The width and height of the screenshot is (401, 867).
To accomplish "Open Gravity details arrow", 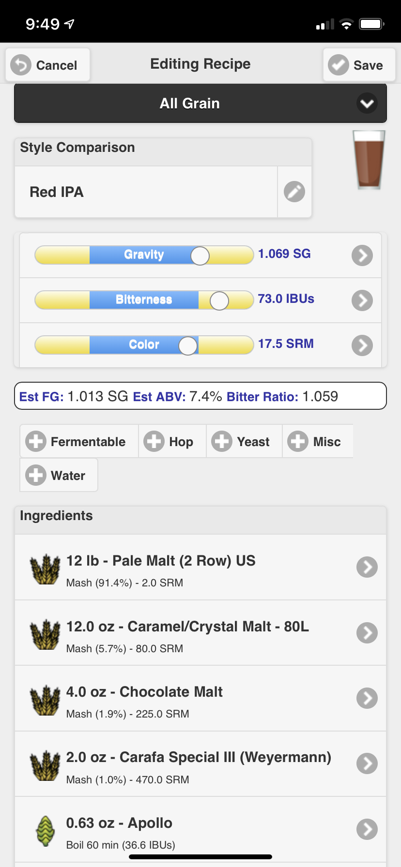I will click(x=362, y=255).
